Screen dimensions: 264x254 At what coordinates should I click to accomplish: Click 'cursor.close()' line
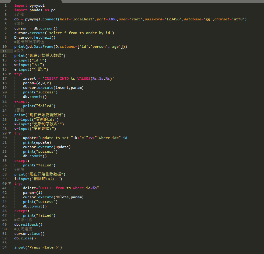tap(30, 234)
